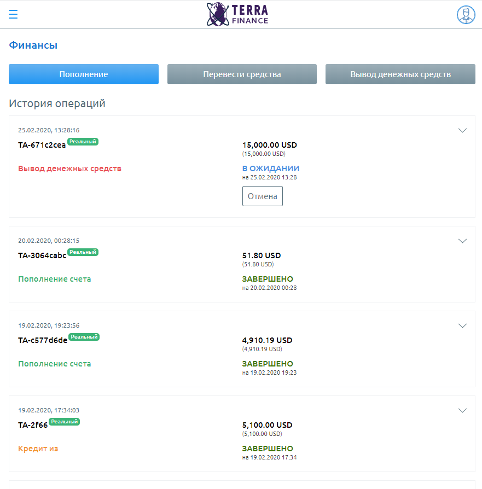Expand the TA-c577d6de transaction chevron

pos(462,325)
